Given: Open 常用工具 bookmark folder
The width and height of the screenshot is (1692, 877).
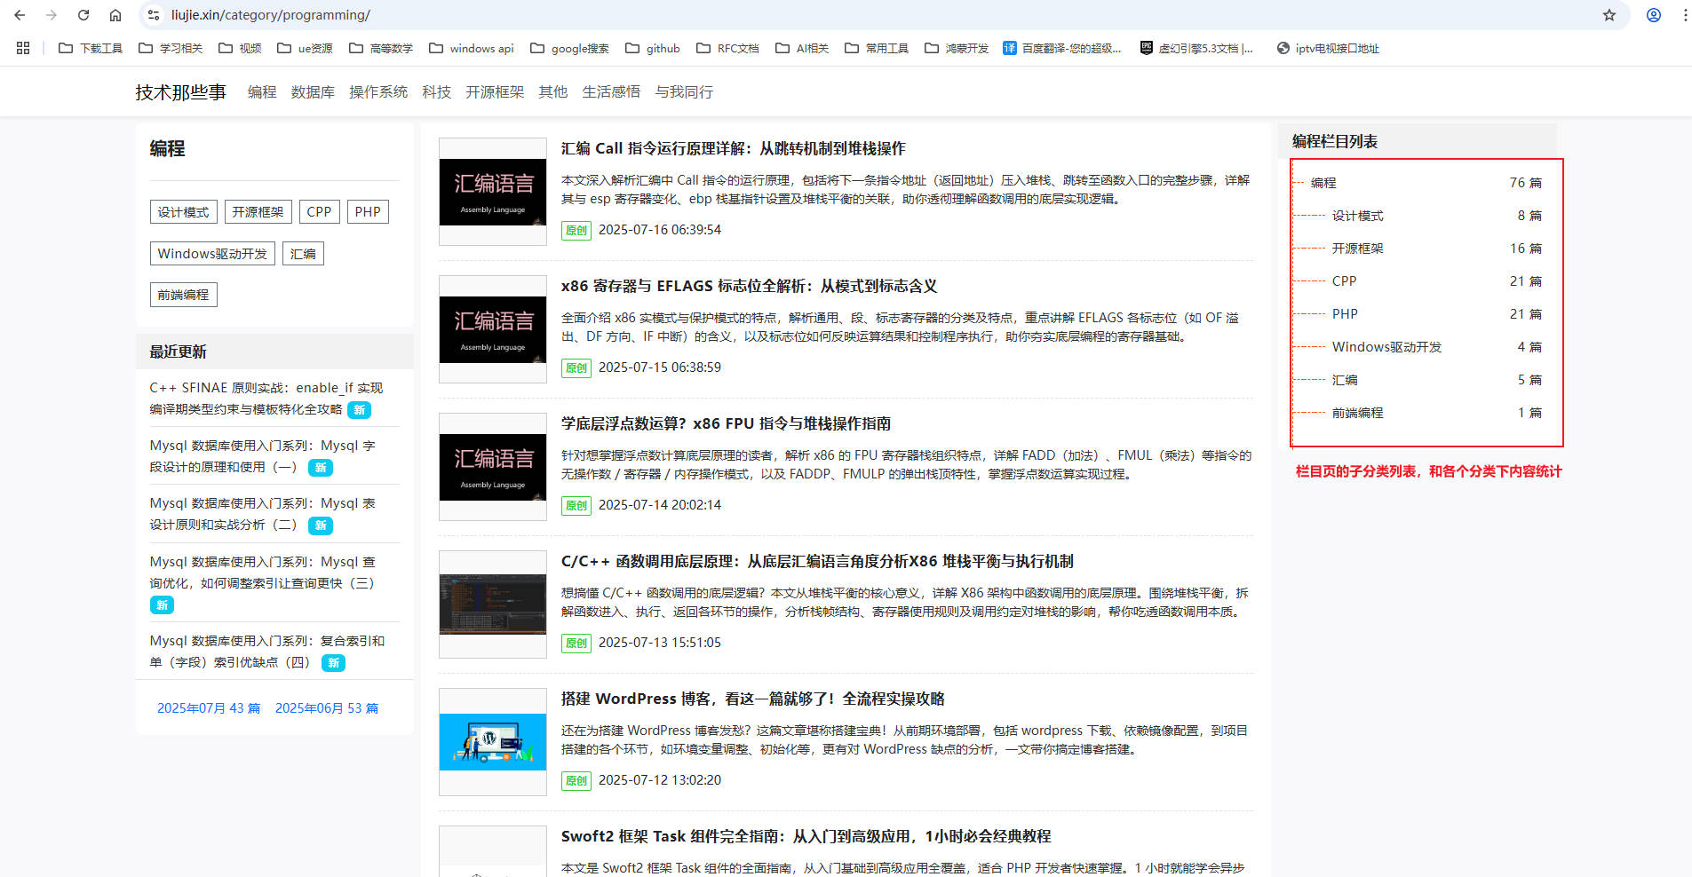Looking at the screenshot, I should pos(877,48).
